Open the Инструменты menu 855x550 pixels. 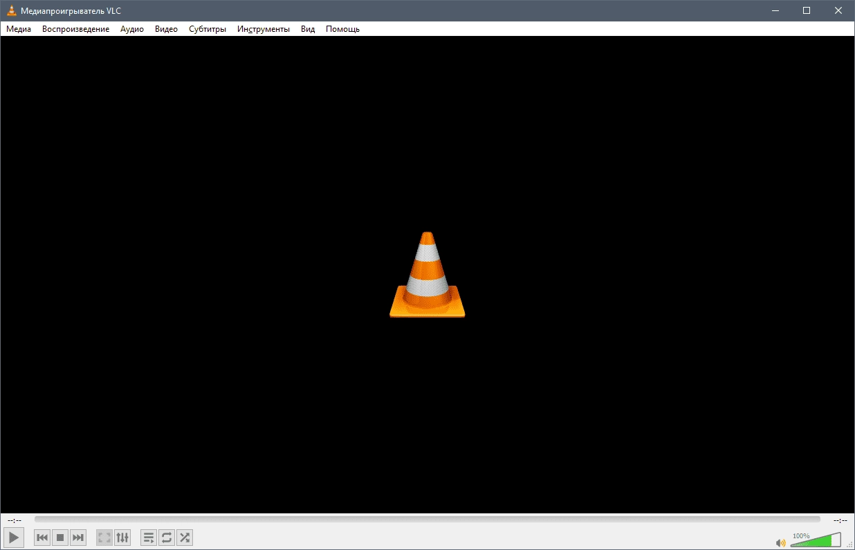pyautogui.click(x=264, y=29)
